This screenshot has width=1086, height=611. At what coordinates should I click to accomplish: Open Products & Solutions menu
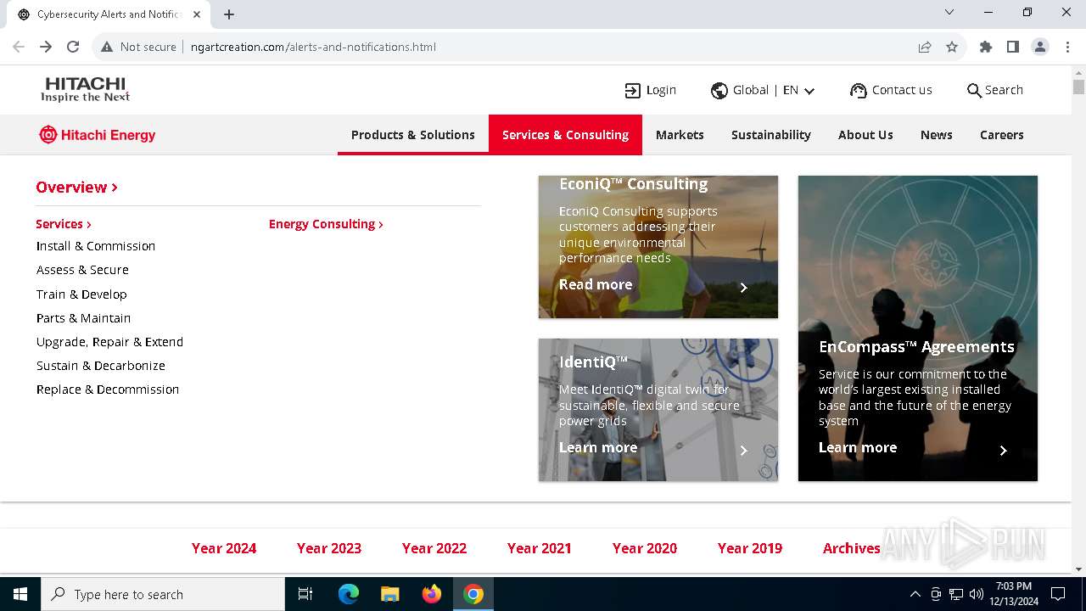(413, 135)
